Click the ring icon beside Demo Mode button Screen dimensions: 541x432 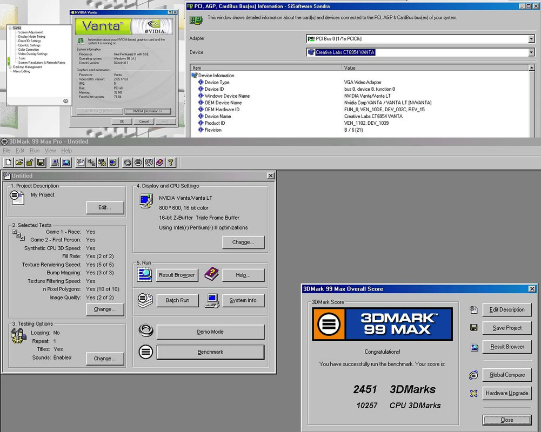pos(145,330)
